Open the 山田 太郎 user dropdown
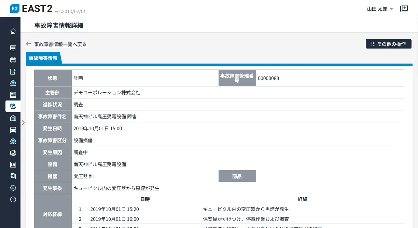 click(380, 9)
